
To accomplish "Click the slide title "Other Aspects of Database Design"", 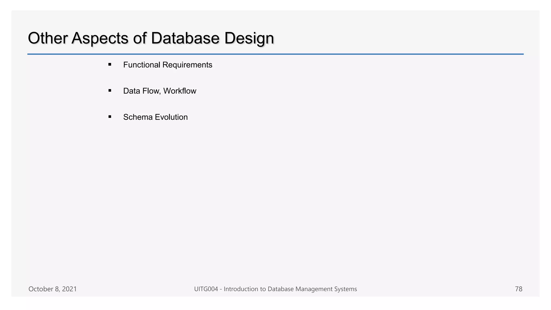I will click(x=151, y=38).
